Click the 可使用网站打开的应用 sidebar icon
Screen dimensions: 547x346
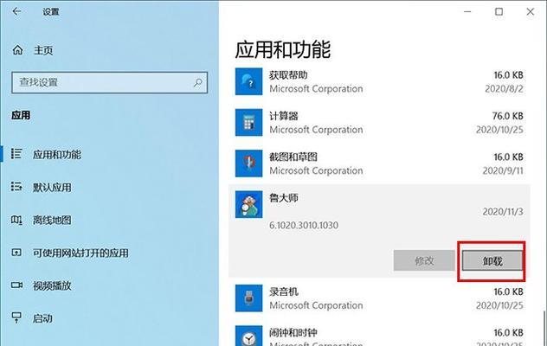pos(16,253)
